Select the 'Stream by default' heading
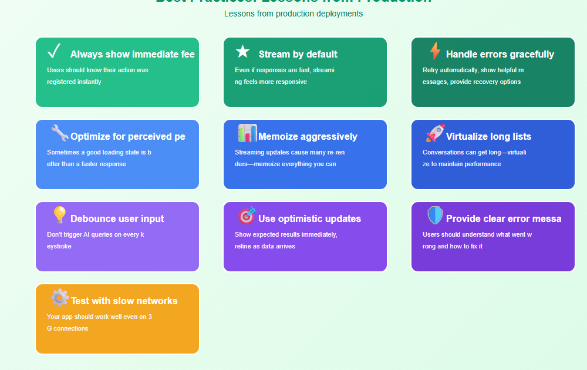This screenshot has width=587, height=370. click(298, 54)
